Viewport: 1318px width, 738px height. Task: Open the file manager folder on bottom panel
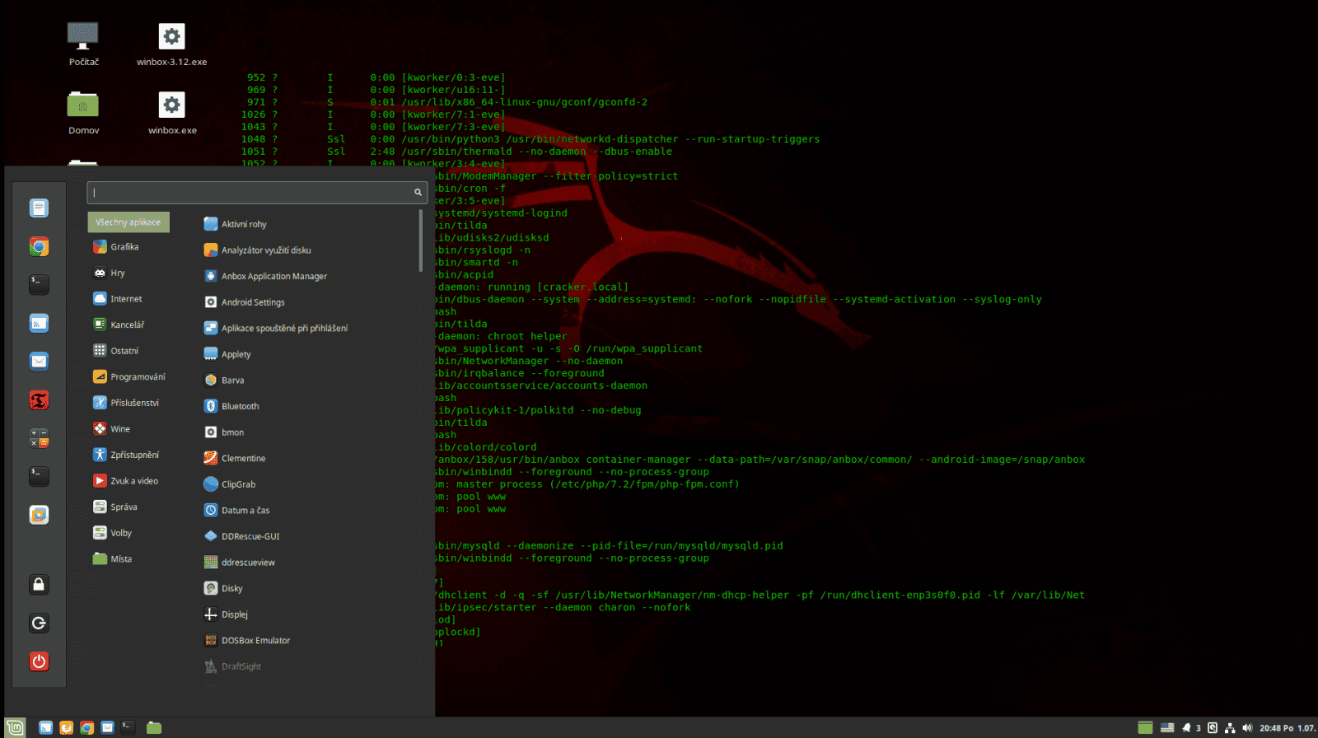(x=154, y=727)
